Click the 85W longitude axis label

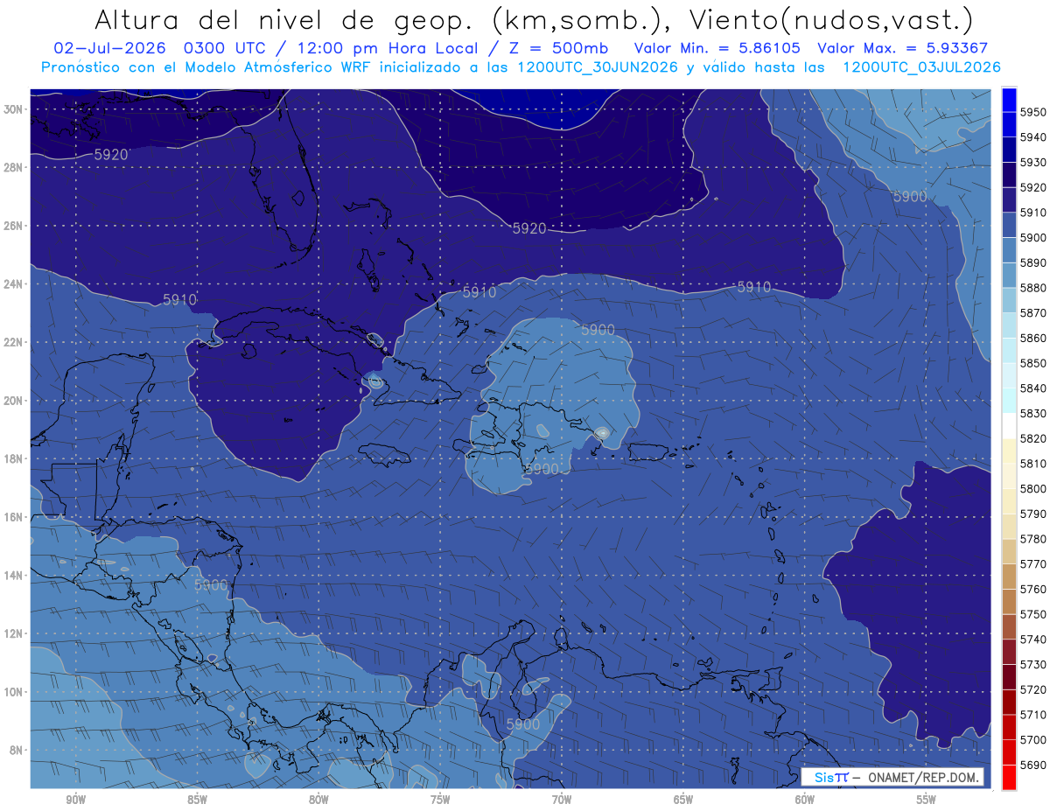pyautogui.click(x=197, y=800)
